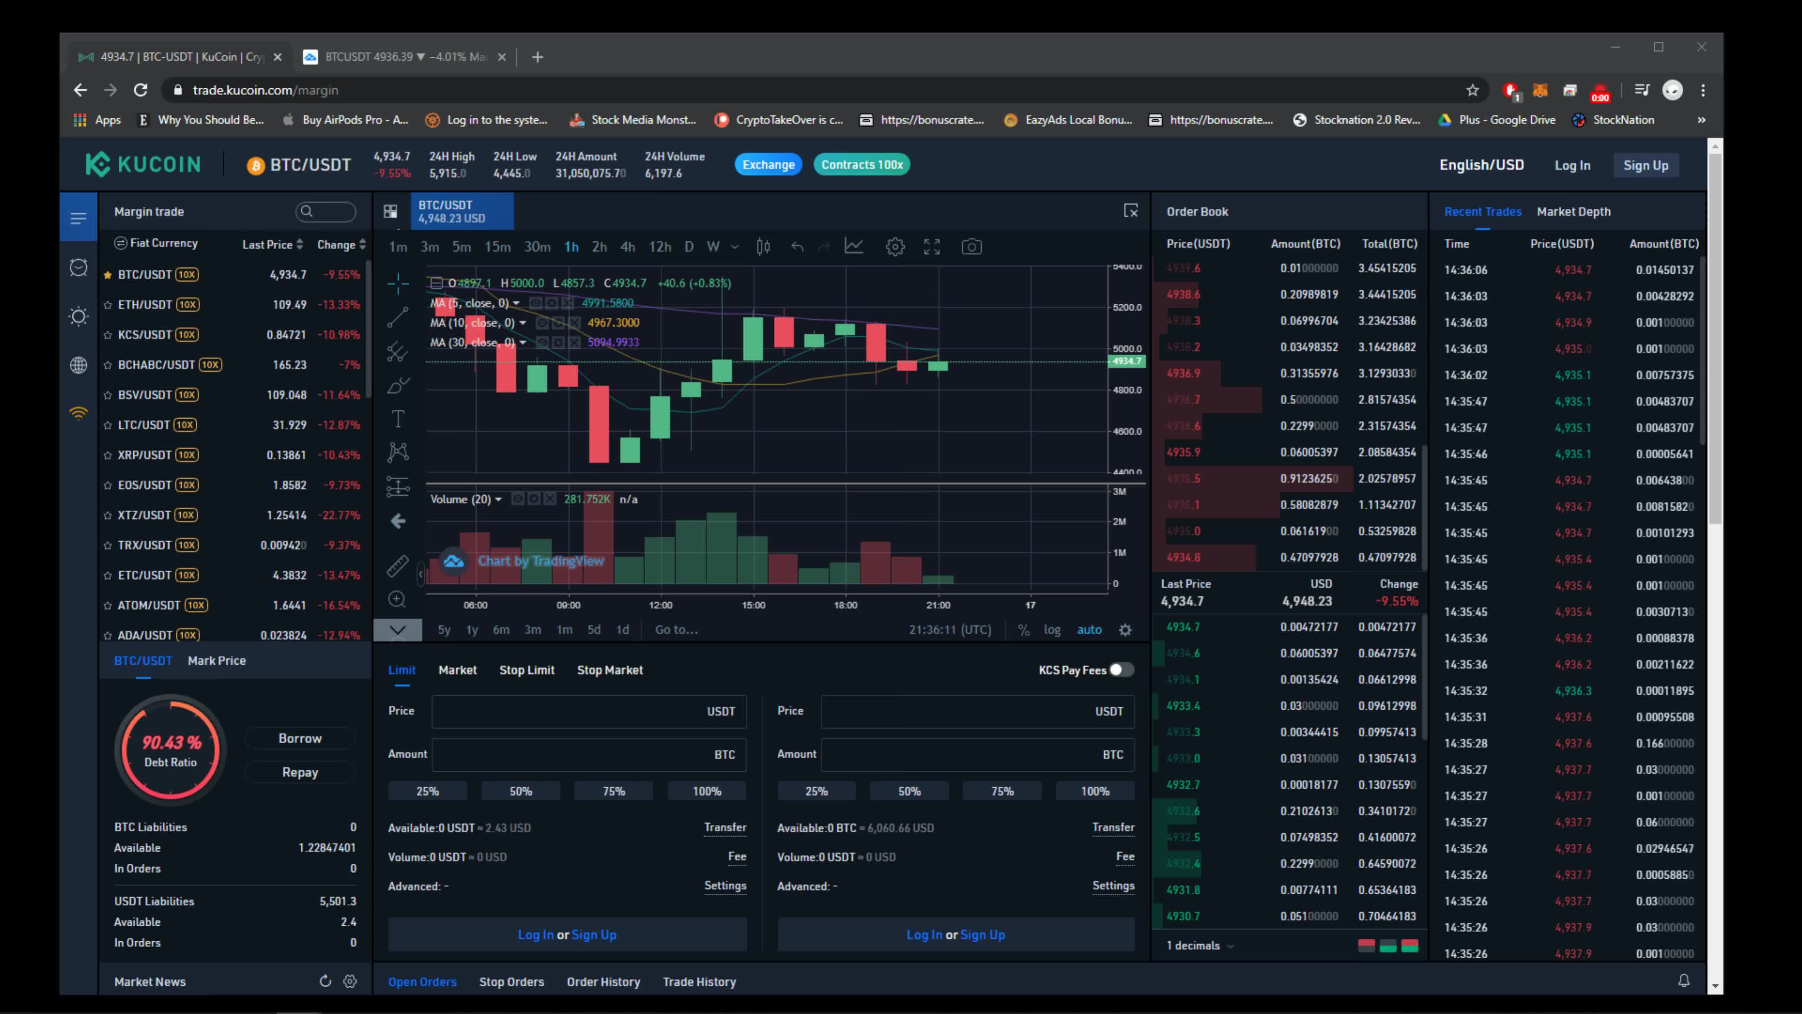Open the axis settings gear at chart bottom
This screenshot has height=1014, width=1802.
[x=1125, y=630]
